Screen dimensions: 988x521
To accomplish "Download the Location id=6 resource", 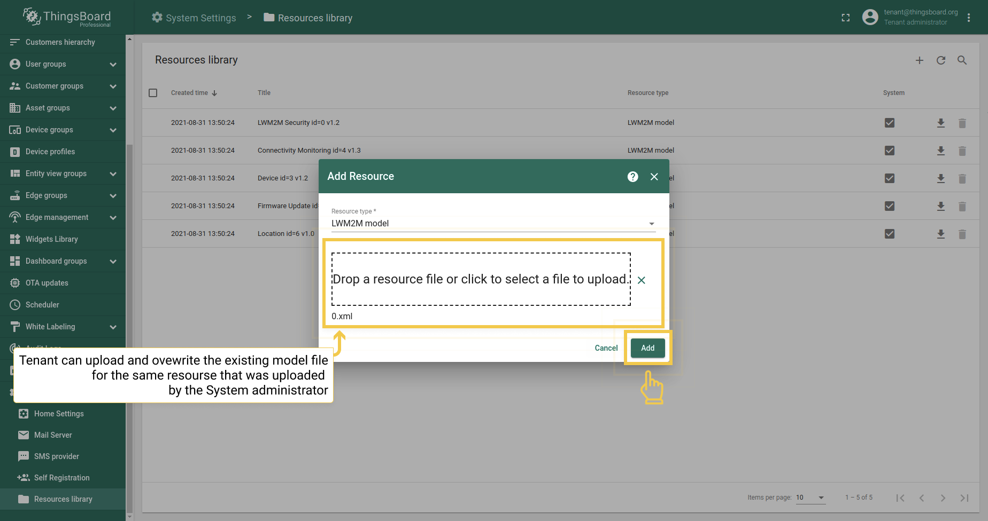I will coord(941,234).
